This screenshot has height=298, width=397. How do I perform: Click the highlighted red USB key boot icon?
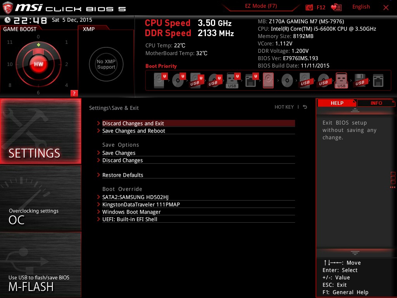click(x=341, y=81)
